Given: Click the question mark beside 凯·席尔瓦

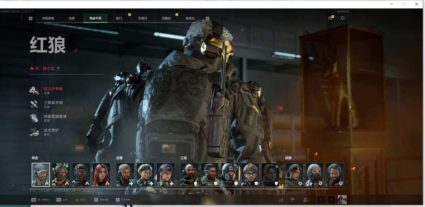Looking at the screenshot, I should (58, 69).
